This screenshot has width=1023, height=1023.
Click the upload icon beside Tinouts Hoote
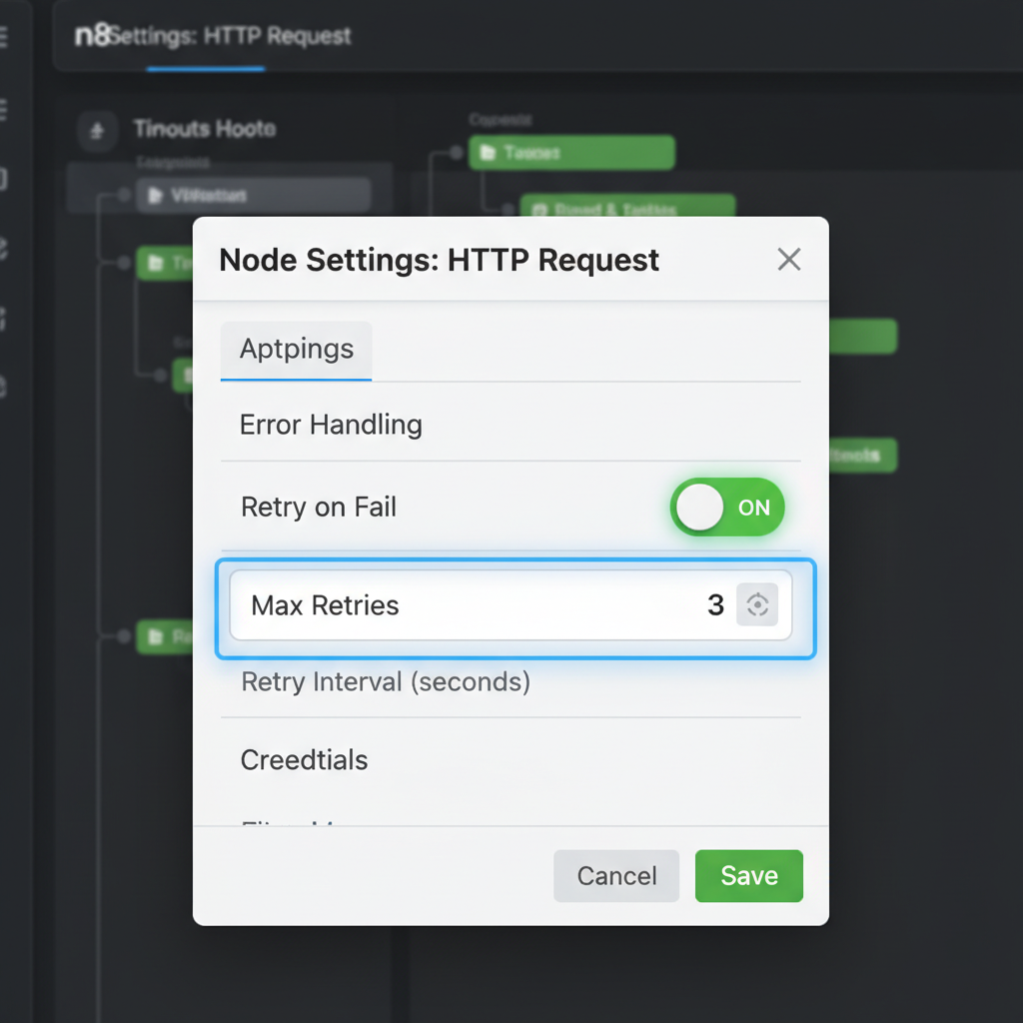(x=97, y=130)
